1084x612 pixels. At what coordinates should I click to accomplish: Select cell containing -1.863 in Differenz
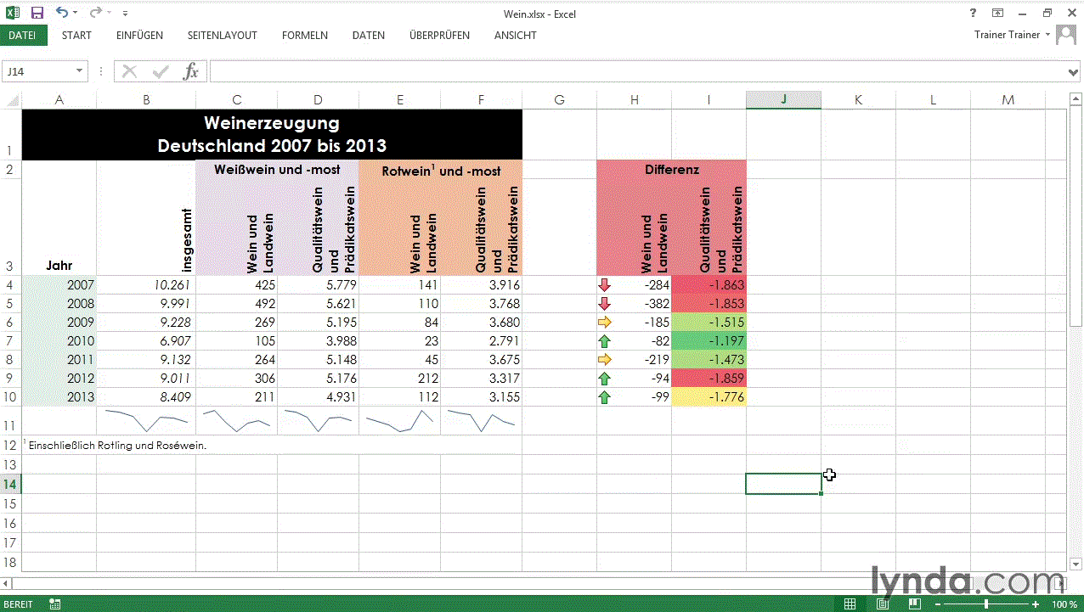pos(709,285)
